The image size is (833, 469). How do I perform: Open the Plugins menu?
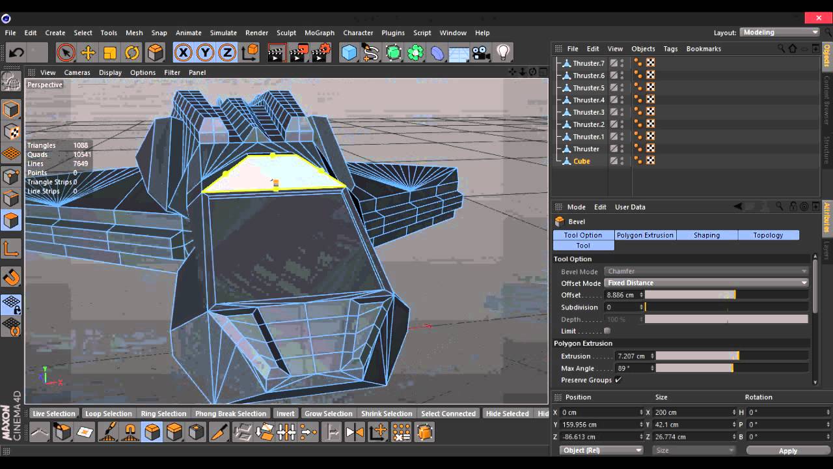point(393,33)
